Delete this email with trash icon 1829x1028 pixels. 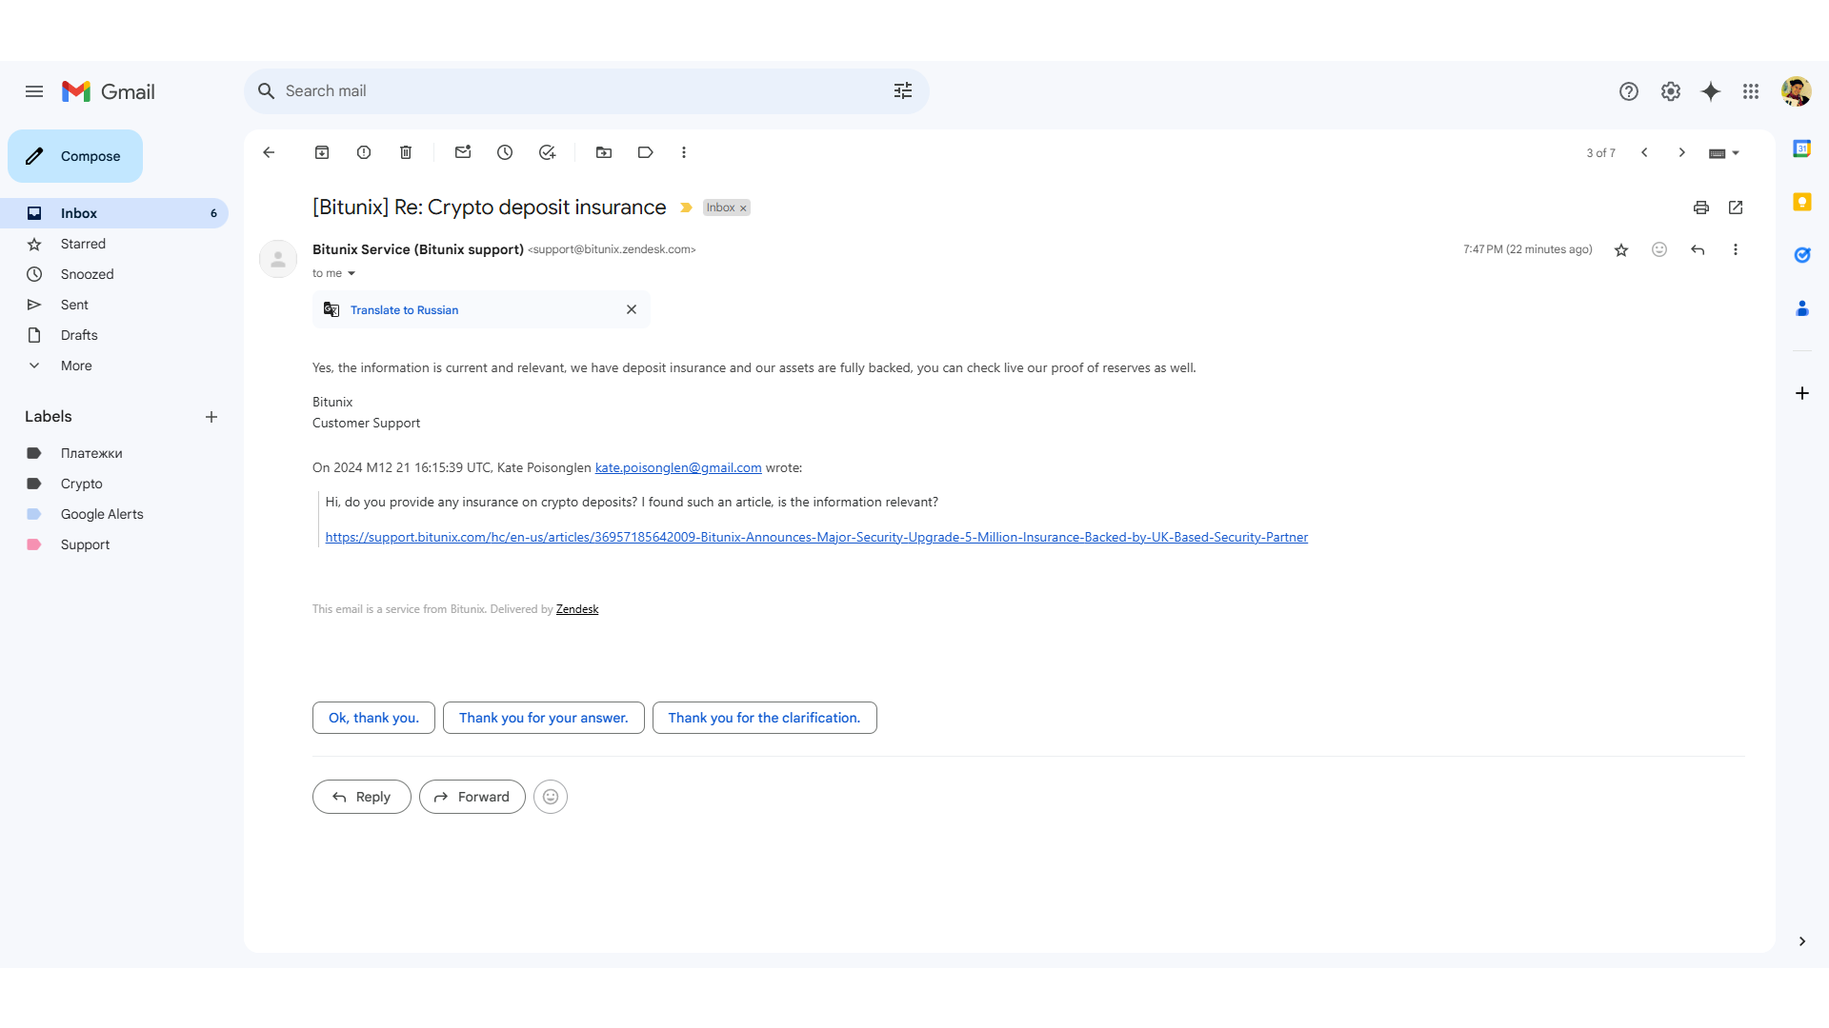coord(406,152)
